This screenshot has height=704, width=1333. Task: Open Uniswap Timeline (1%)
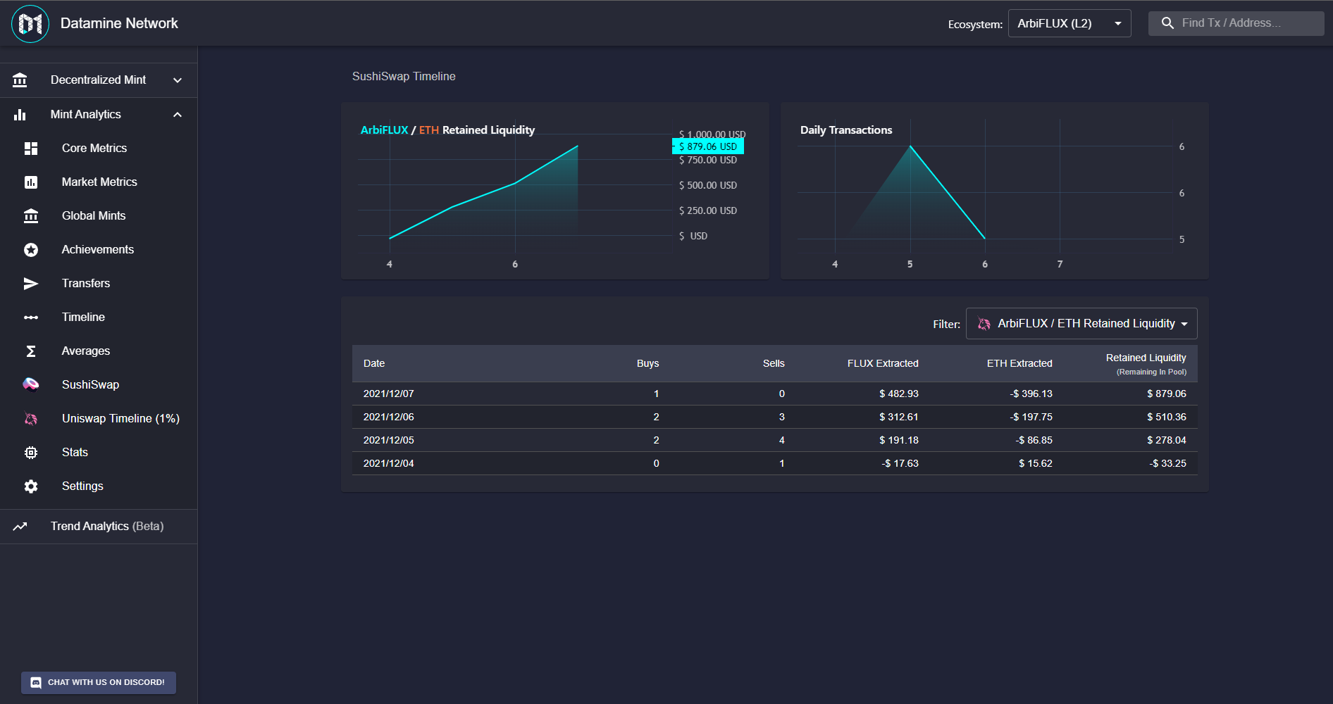[x=99, y=419]
